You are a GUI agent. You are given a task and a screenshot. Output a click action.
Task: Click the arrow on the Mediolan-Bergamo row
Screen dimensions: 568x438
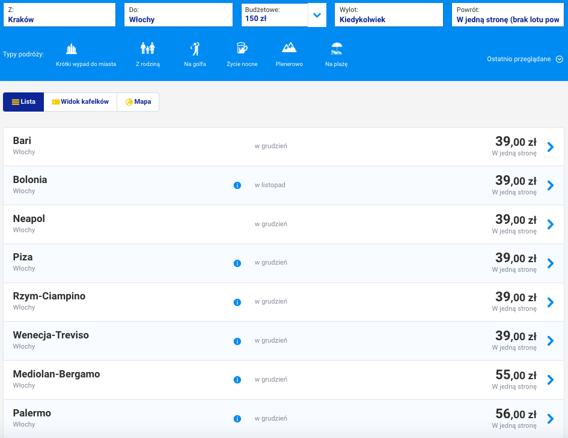point(550,380)
